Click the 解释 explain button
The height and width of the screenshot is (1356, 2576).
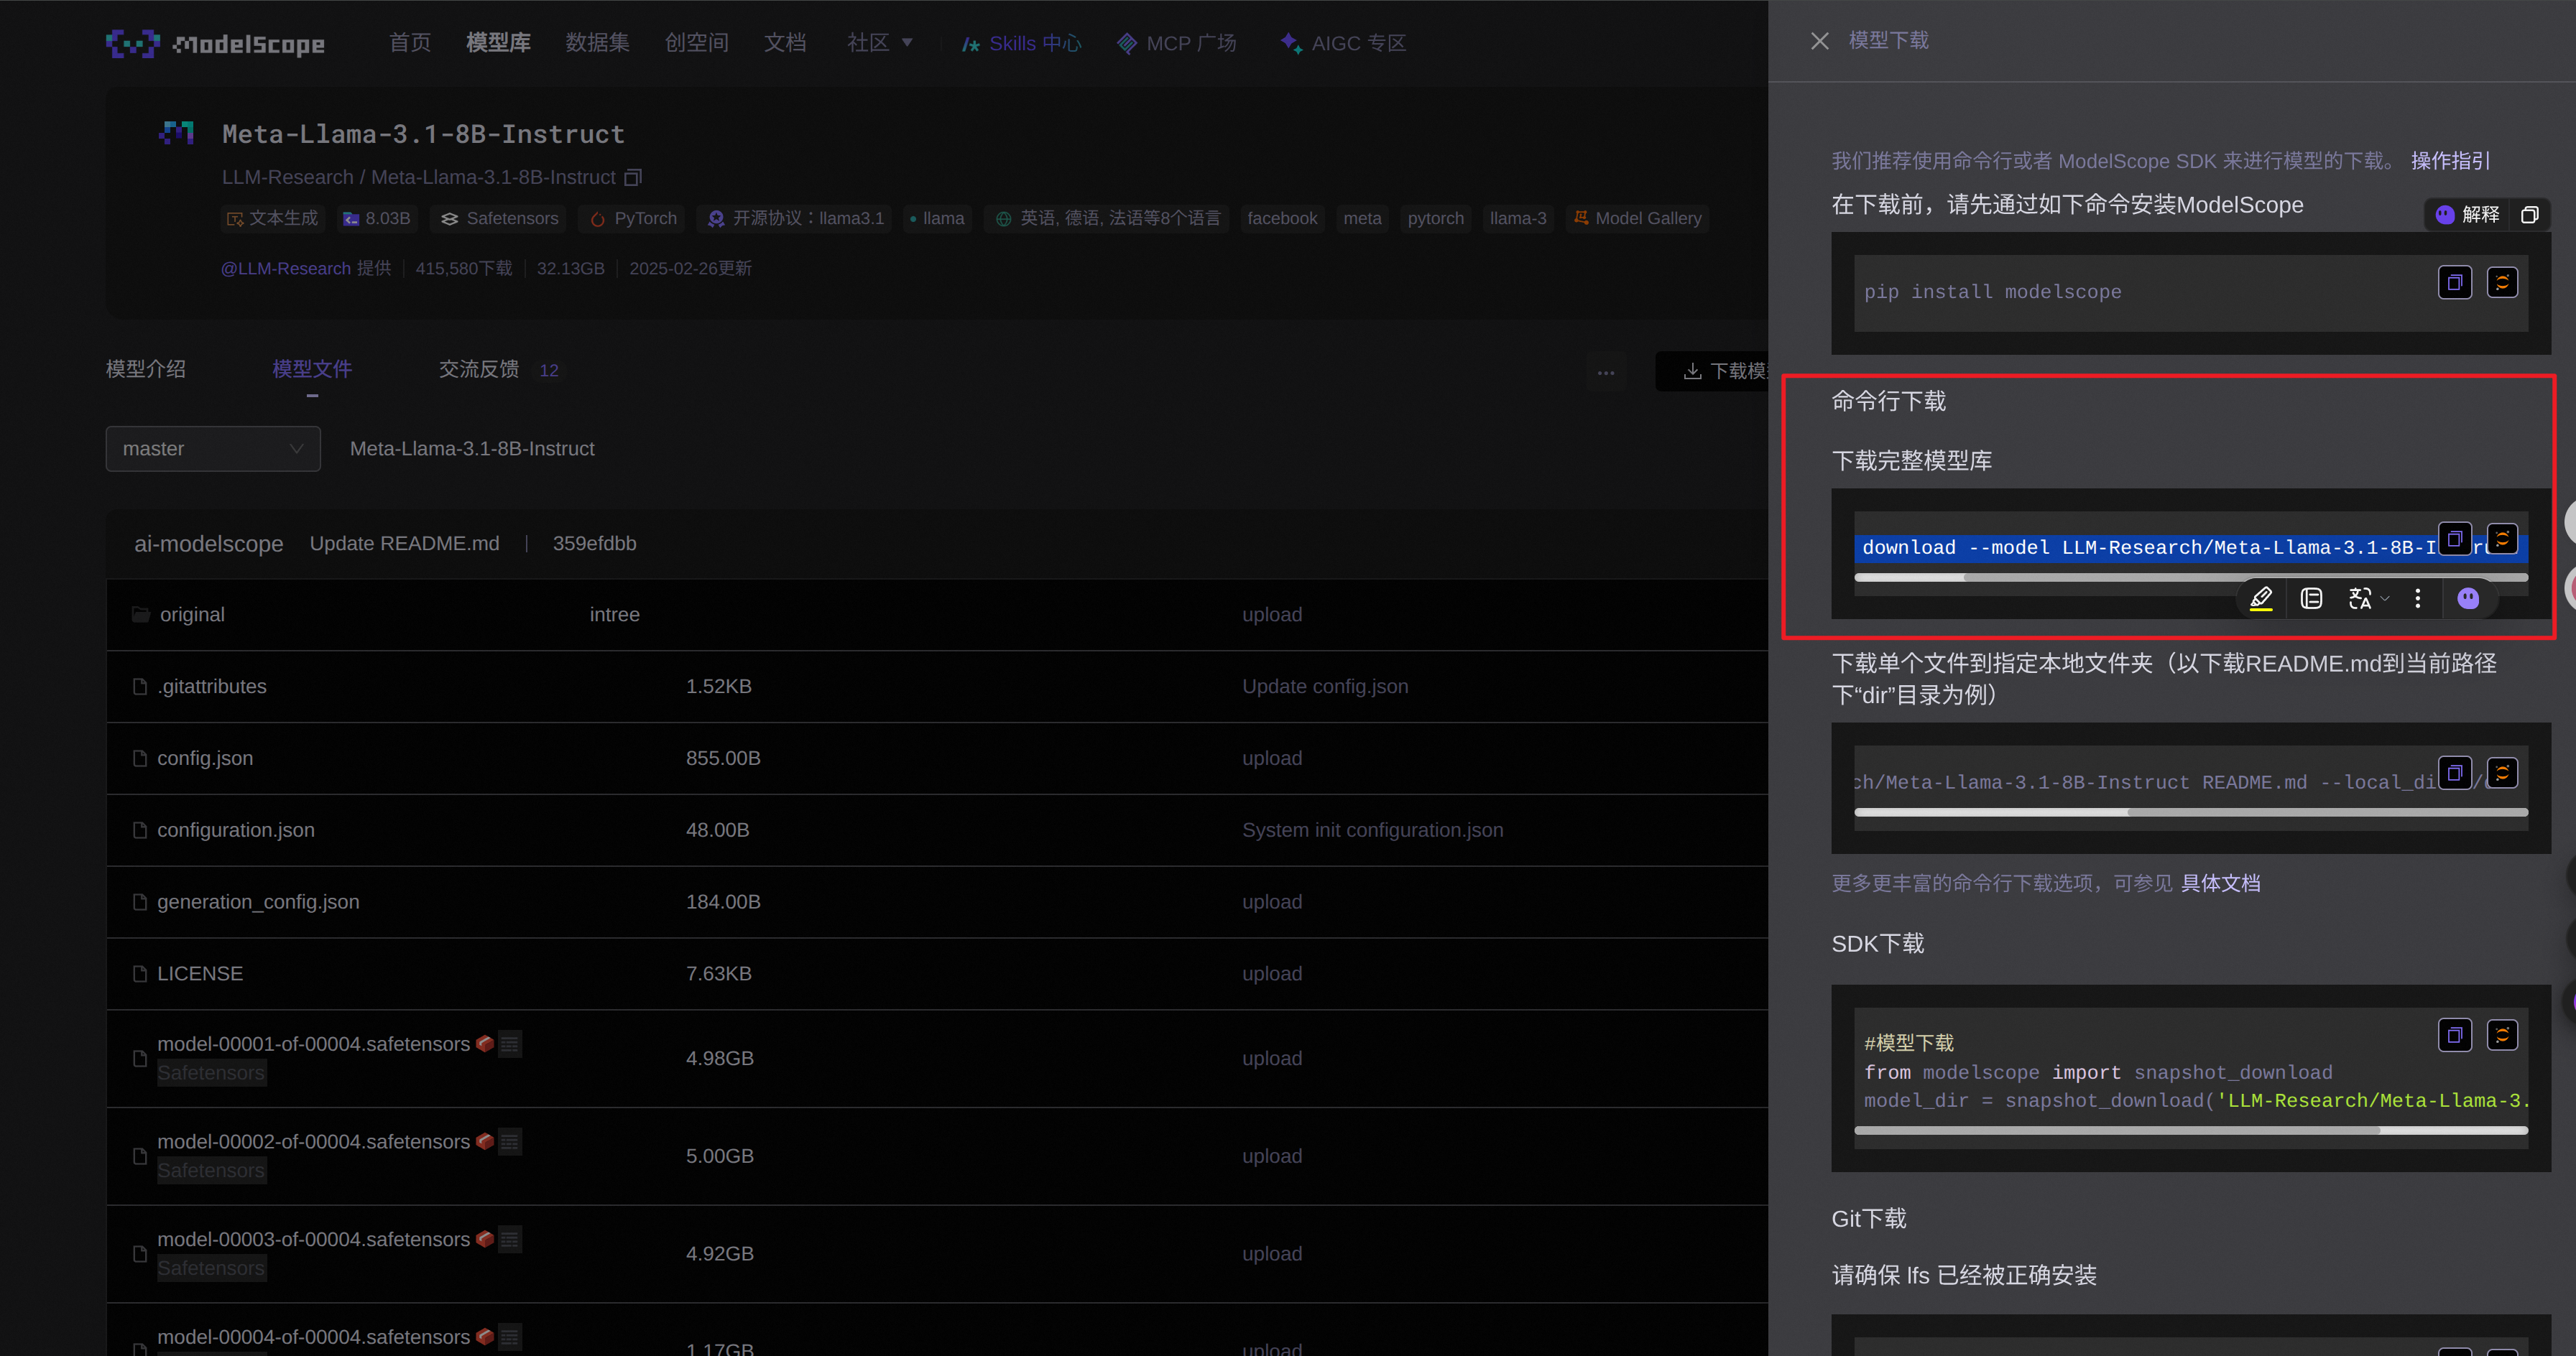pyautogui.click(x=2468, y=215)
